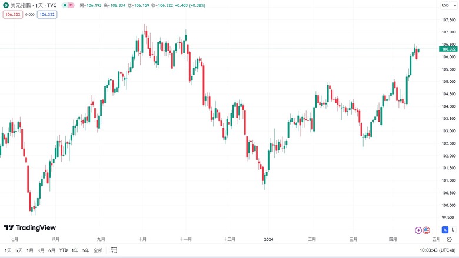
Task: Click the purple lightning bolt event icon
Action: click(418, 230)
